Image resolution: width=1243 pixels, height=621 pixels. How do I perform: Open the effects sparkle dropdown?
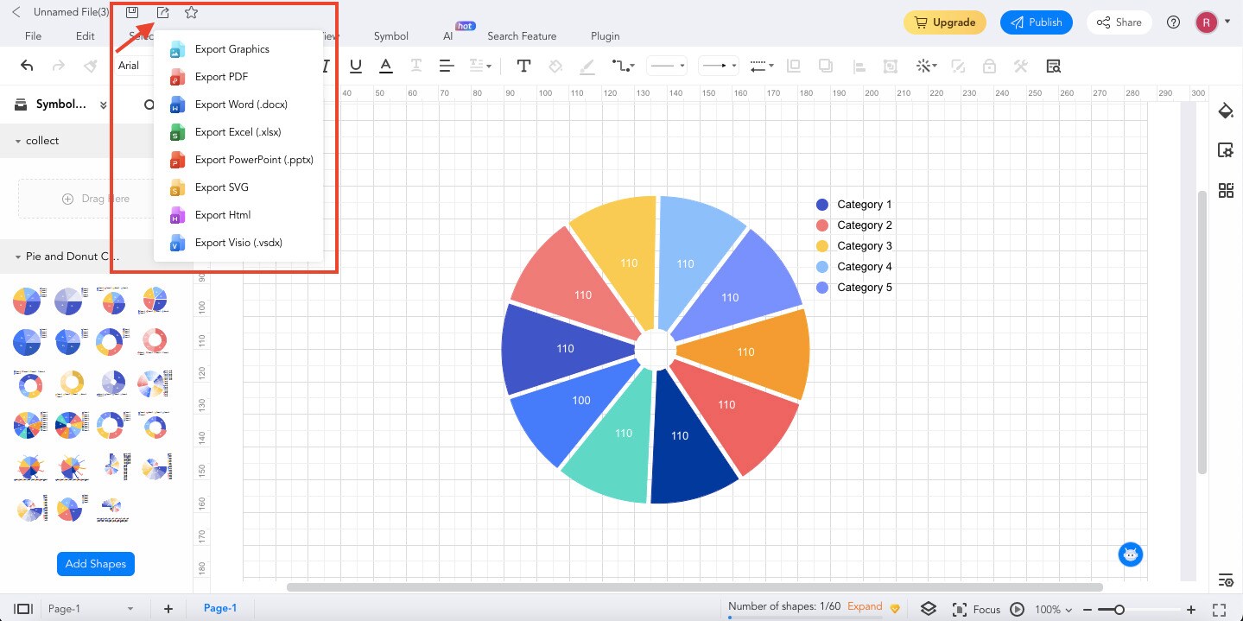click(927, 66)
